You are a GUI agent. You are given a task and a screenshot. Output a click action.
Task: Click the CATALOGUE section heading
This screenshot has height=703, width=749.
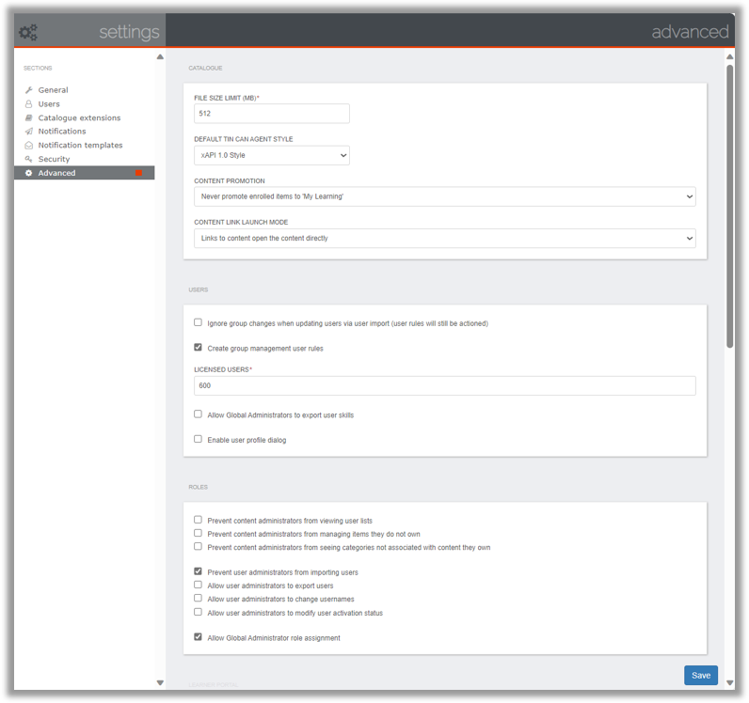pos(205,69)
